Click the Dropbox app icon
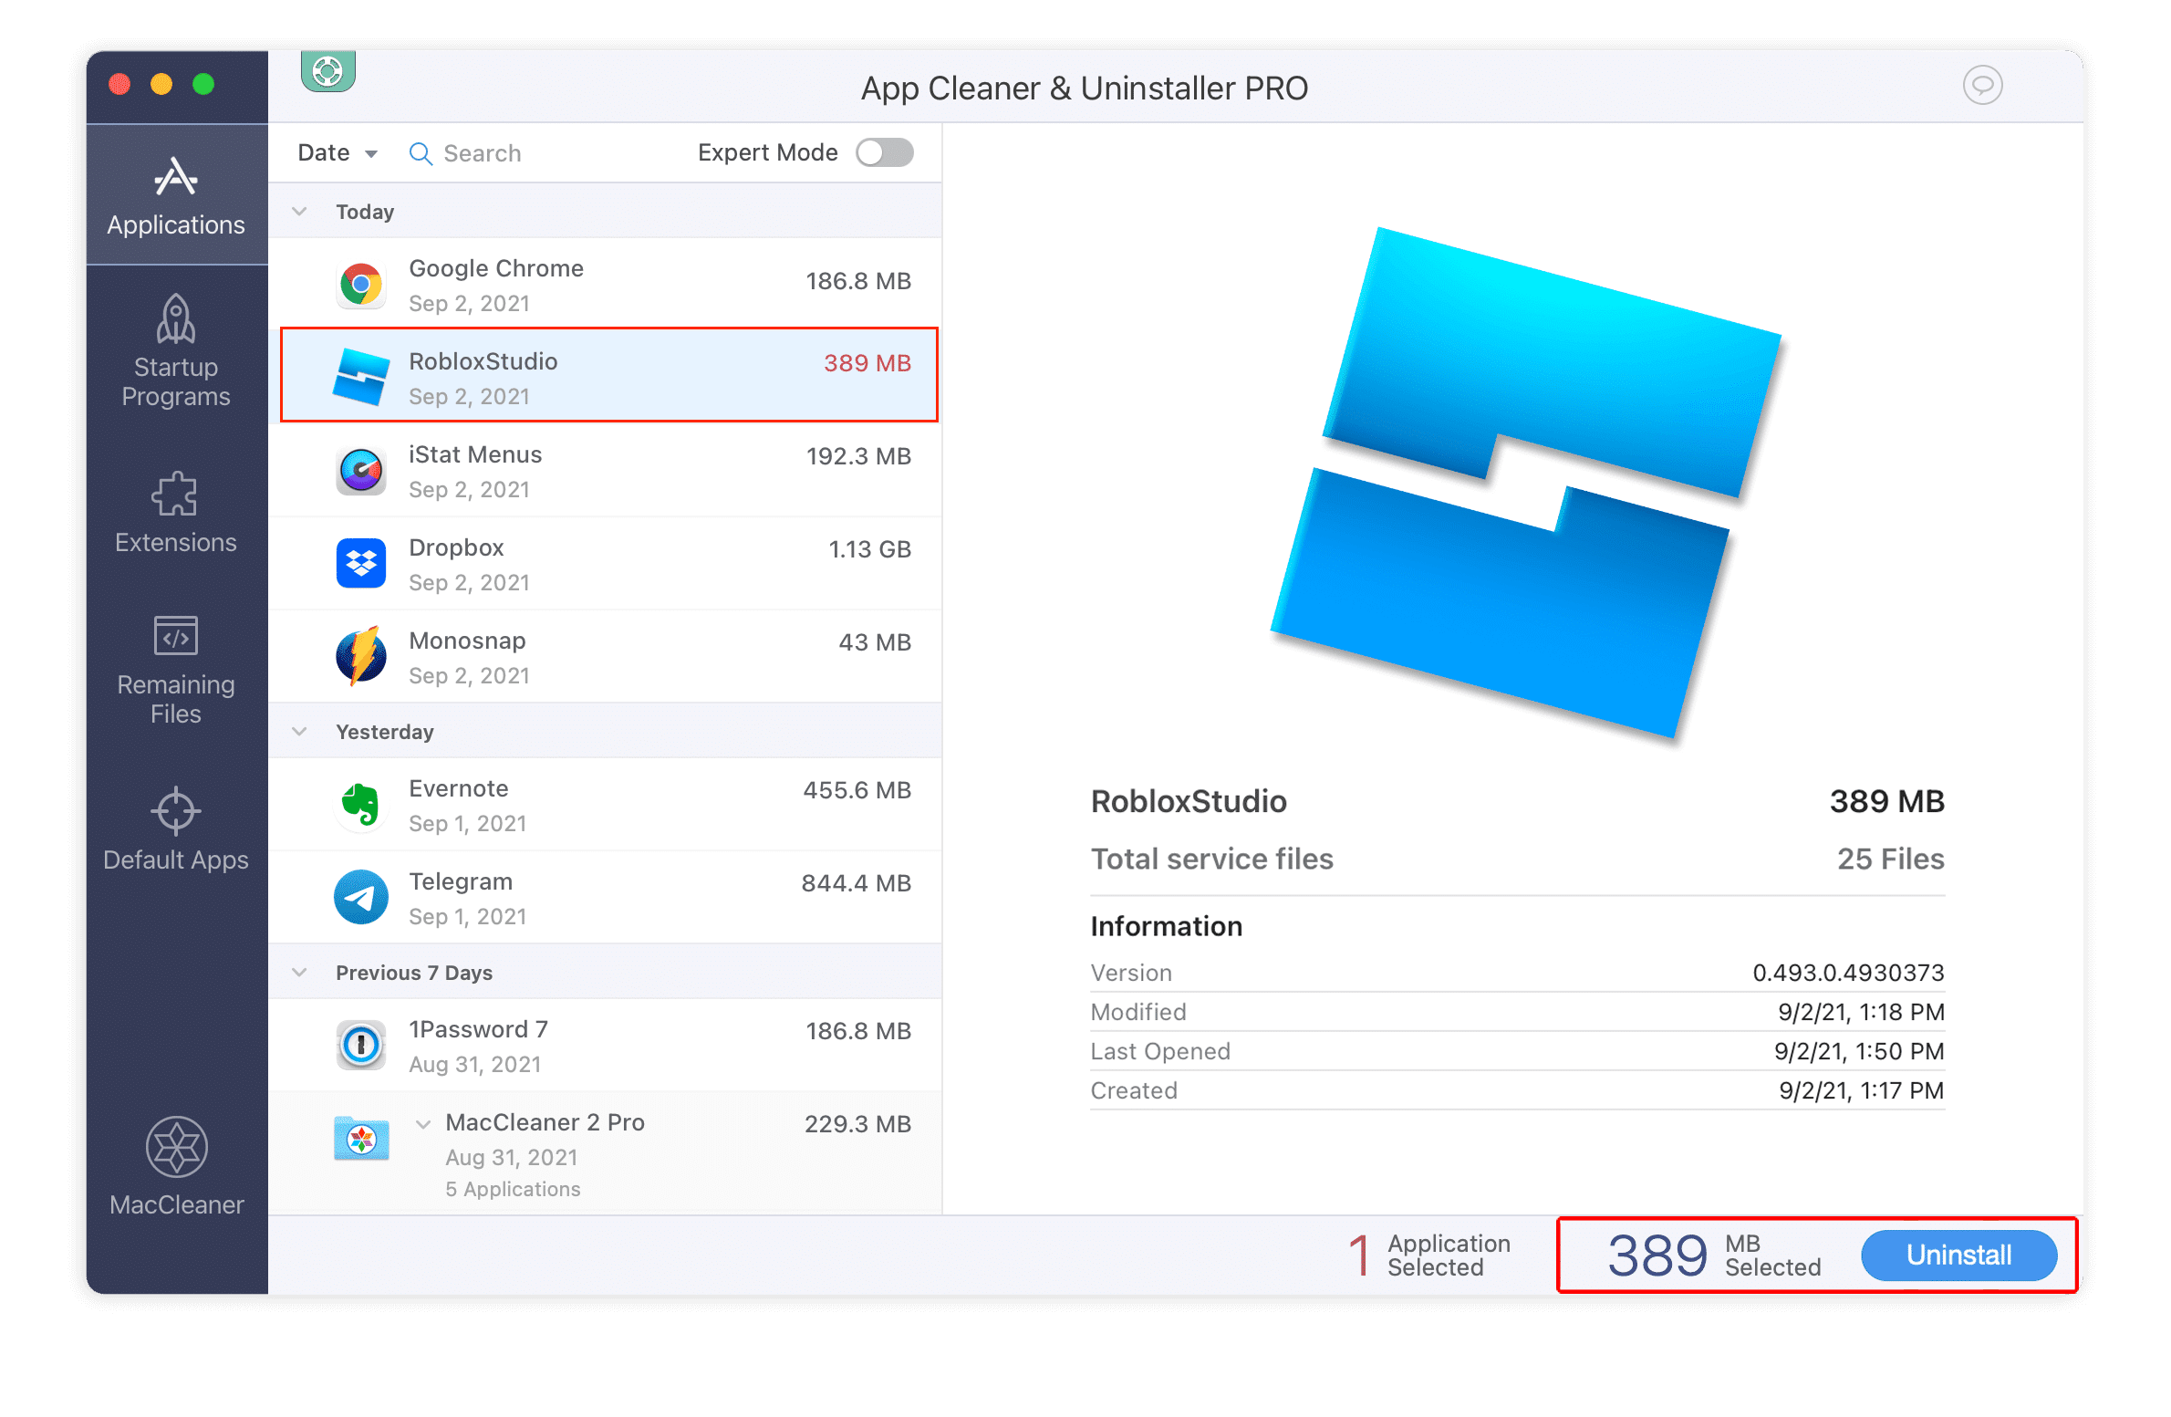Image resolution: width=2171 pixels, height=1417 pixels. click(361, 563)
